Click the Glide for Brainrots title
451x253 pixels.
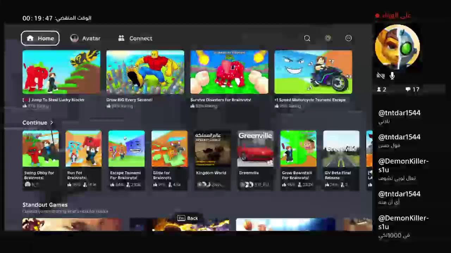162,175
